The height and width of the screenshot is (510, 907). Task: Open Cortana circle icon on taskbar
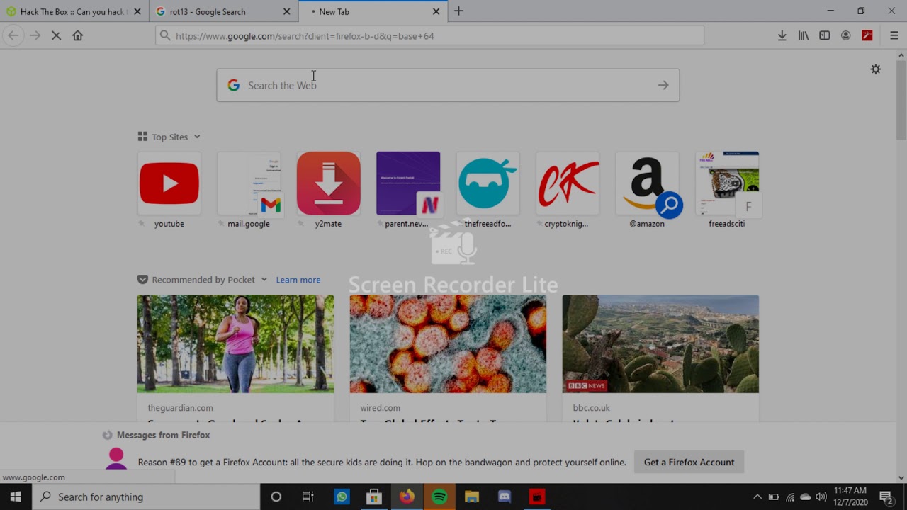tap(276, 497)
